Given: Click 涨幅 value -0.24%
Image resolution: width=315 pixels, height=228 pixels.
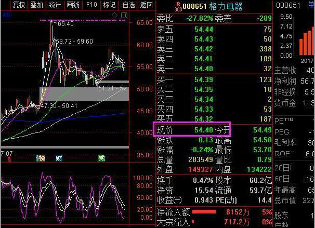Looking at the screenshot, I should 202,150.
